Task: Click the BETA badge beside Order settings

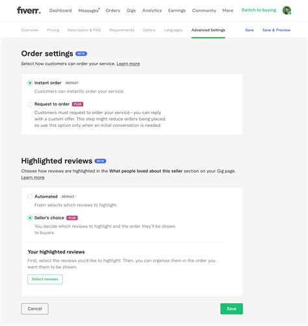Action: tap(81, 54)
